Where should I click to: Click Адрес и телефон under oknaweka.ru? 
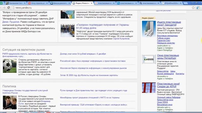pyautogui.click(x=165, y=78)
